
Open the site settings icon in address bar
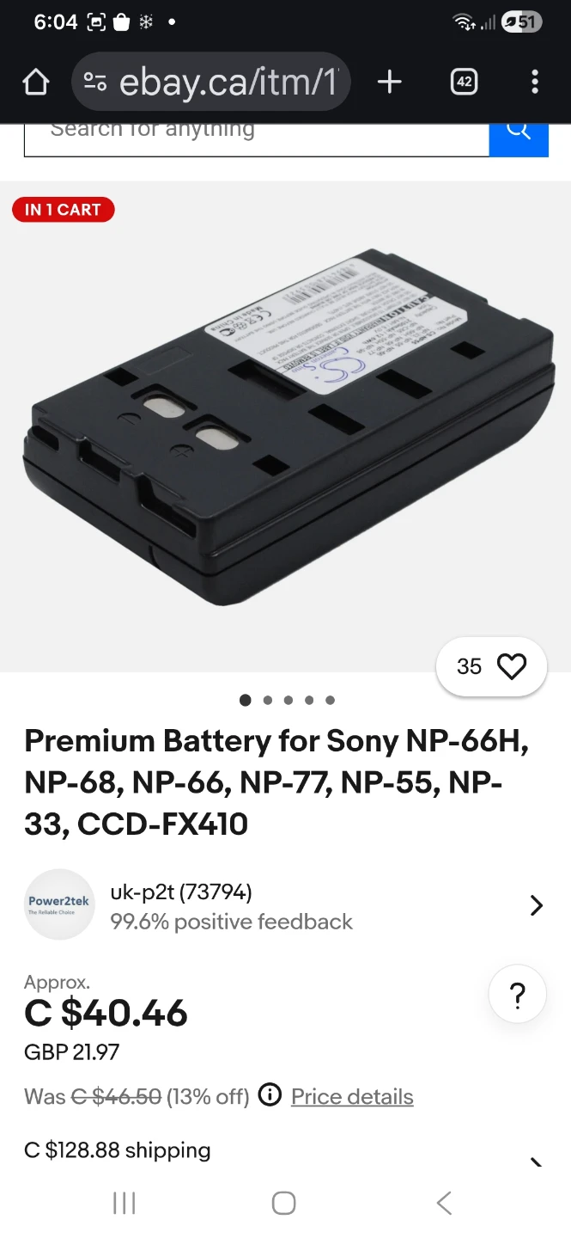(95, 82)
